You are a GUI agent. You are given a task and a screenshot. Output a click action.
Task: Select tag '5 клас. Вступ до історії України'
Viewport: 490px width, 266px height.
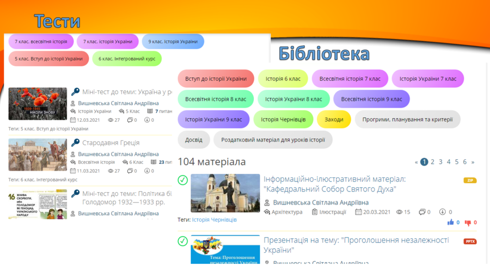[x=49, y=59]
